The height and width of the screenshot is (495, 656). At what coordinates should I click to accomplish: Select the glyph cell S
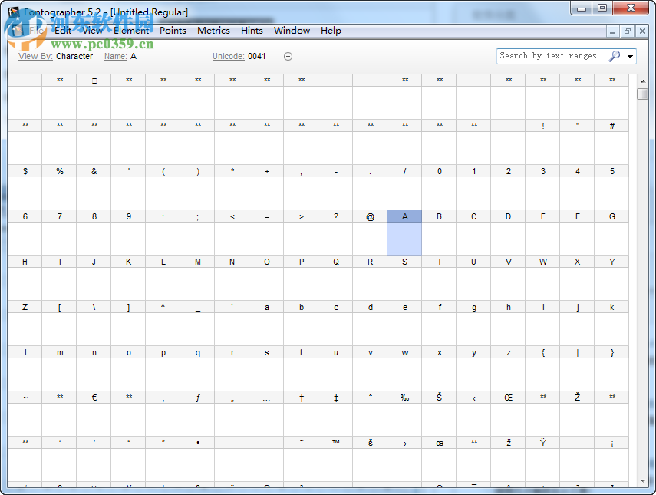pos(404,278)
